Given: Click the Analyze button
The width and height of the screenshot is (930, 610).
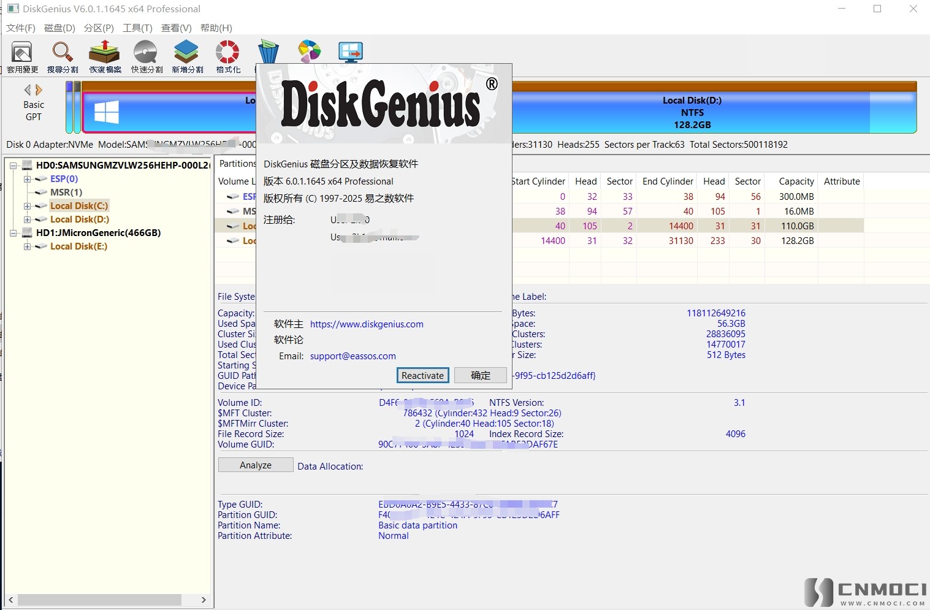Looking at the screenshot, I should [256, 465].
